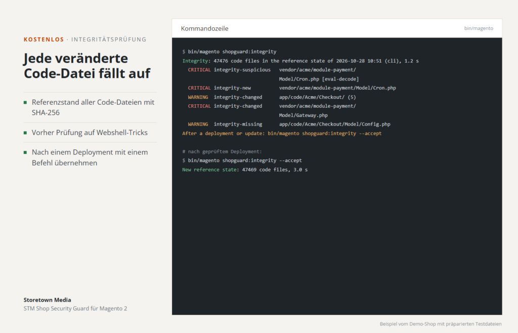Click the path 'vendor/acme/module-payment/Model/Cron.php'
This screenshot has height=333, width=518.
(337, 88)
